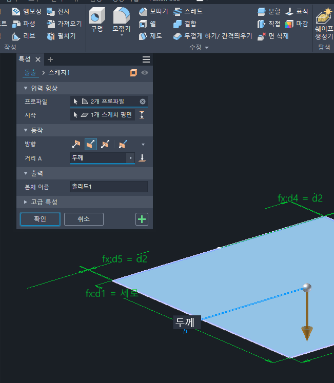Select the 파생 (Derive) tool
Viewport: 334px width, 383px height.
(x=24, y=24)
